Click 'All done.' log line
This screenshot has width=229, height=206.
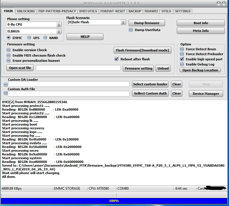tap(9, 177)
